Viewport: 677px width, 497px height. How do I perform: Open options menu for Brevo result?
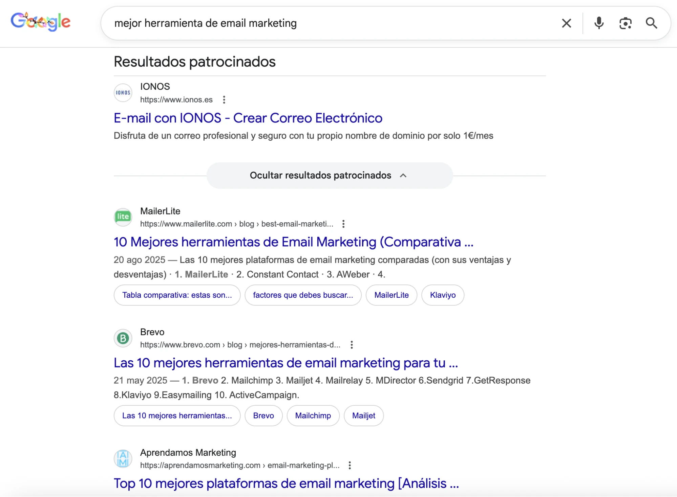[352, 345]
